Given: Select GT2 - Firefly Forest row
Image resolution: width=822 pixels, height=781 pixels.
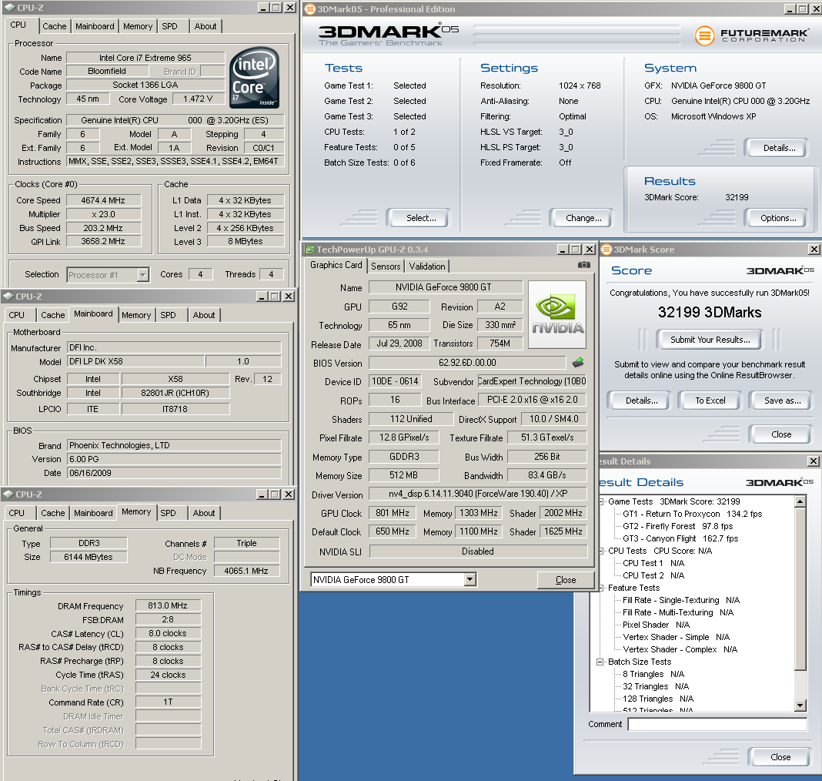Looking at the screenshot, I should coord(677,526).
